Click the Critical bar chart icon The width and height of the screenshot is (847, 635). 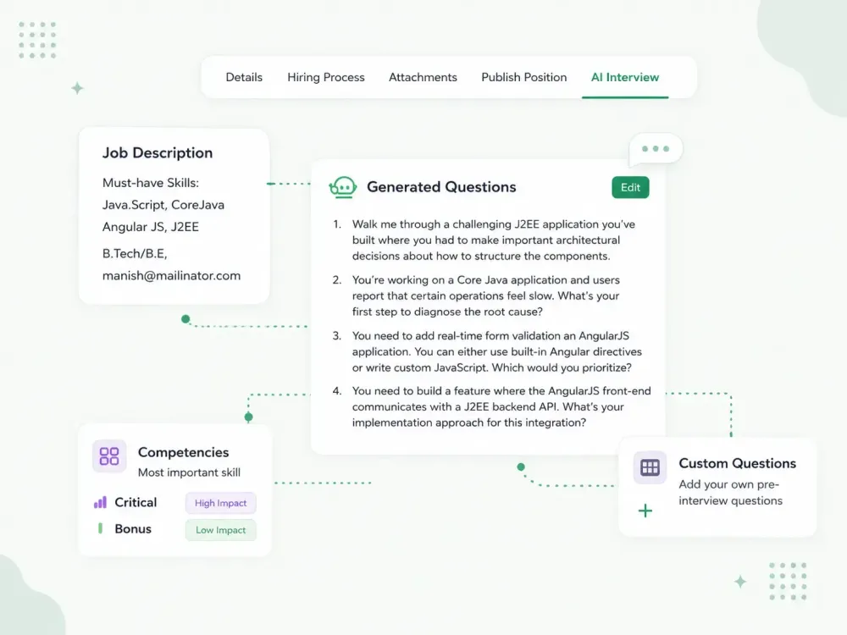point(100,503)
